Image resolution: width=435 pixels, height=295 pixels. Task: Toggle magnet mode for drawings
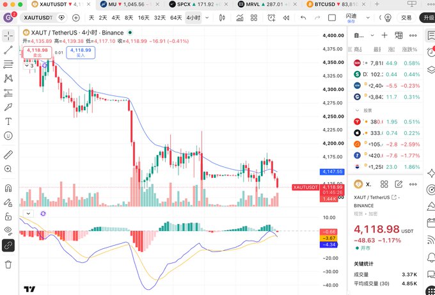[8, 188]
